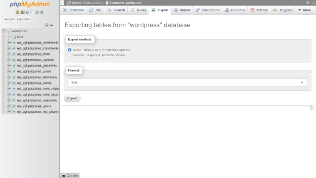Open page settings gear in top-right corner
The image size is (316, 178).
308,3
